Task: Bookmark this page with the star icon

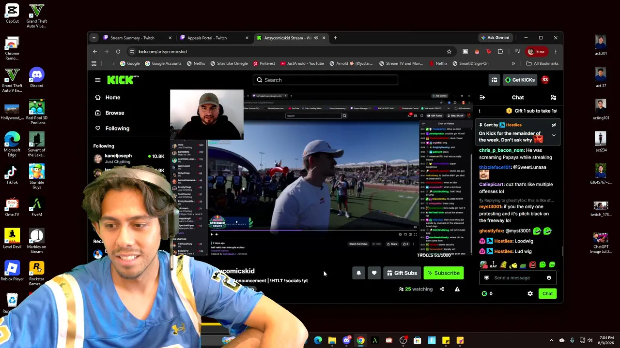Action: pyautogui.click(x=449, y=52)
